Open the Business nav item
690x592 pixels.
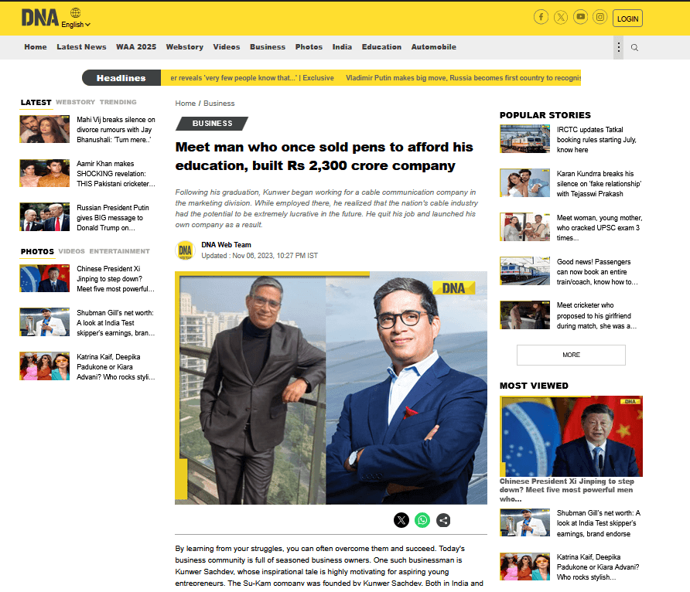point(268,47)
